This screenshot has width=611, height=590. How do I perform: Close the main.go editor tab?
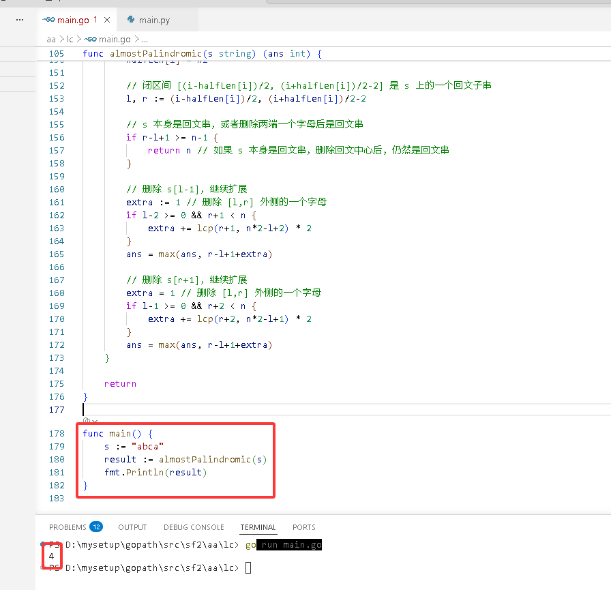point(107,20)
